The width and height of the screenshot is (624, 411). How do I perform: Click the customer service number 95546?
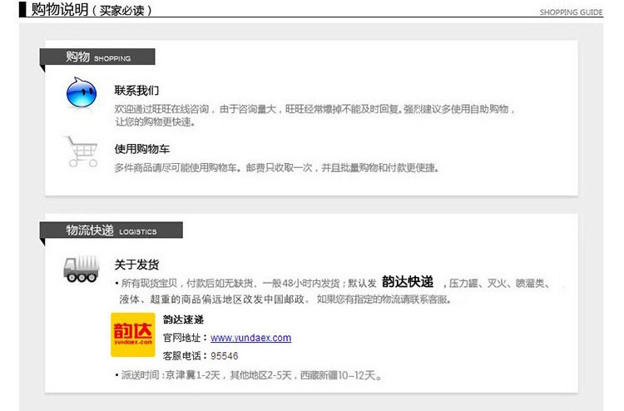(x=225, y=355)
